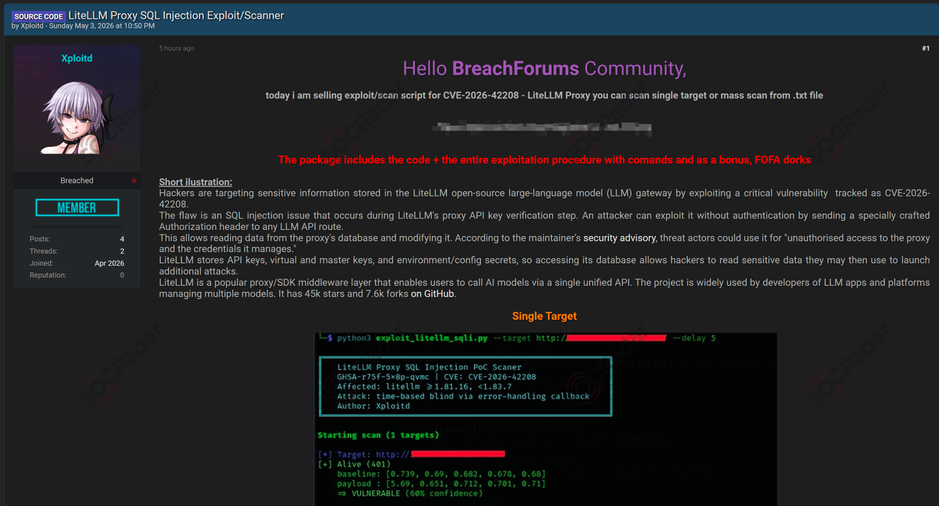
Task: Click the 'Short ilustration:' underlined heading
Action: 195,182
